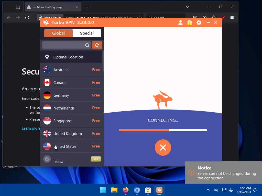Show hidden system tray icons
The height and width of the screenshot is (196, 262).
click(x=208, y=190)
